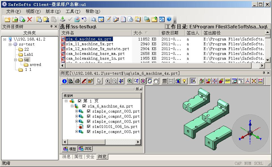This screenshot has height=167, width=272.
Task: Click the measure ruler icon in viewer toolbar
Action: click(260, 81)
